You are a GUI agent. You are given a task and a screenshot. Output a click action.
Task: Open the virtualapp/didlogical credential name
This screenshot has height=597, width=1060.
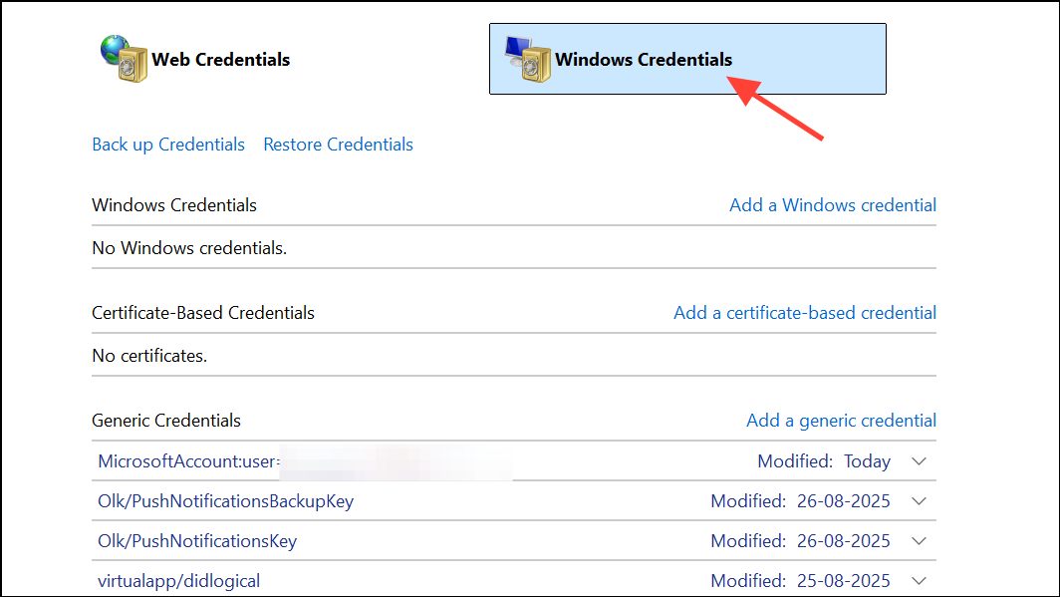[x=179, y=580]
